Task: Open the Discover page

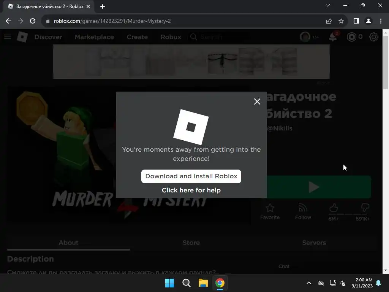Action: click(48, 37)
